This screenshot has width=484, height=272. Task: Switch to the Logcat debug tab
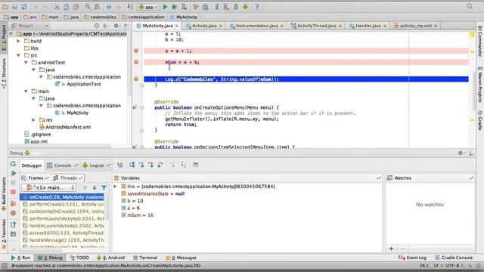point(96,165)
